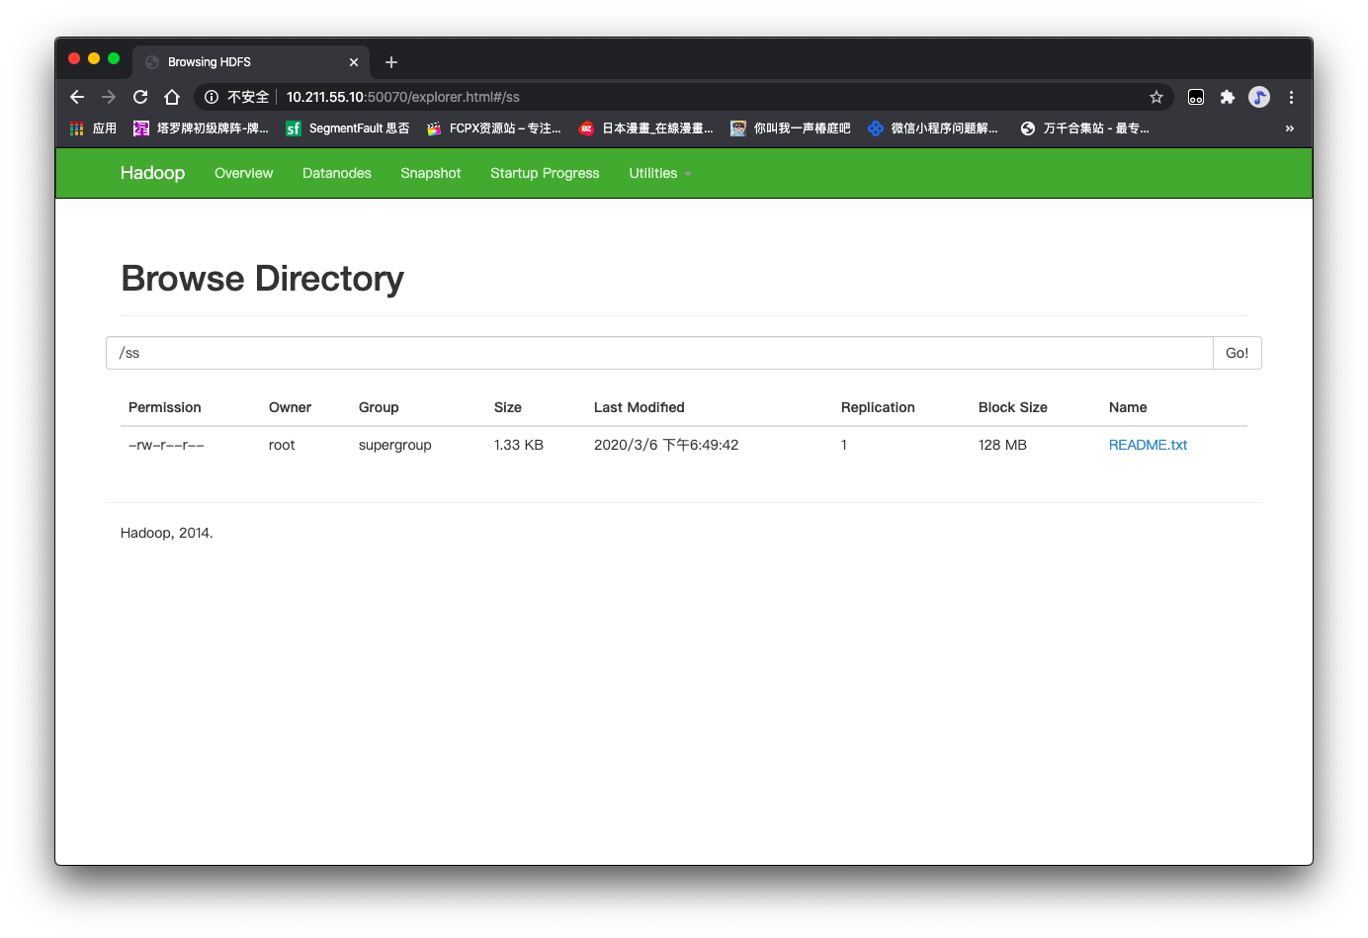Click the Owner column header
This screenshot has height=938, width=1368.
[x=290, y=407]
